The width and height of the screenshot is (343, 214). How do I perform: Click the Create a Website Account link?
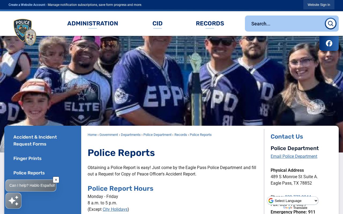click(x=27, y=5)
